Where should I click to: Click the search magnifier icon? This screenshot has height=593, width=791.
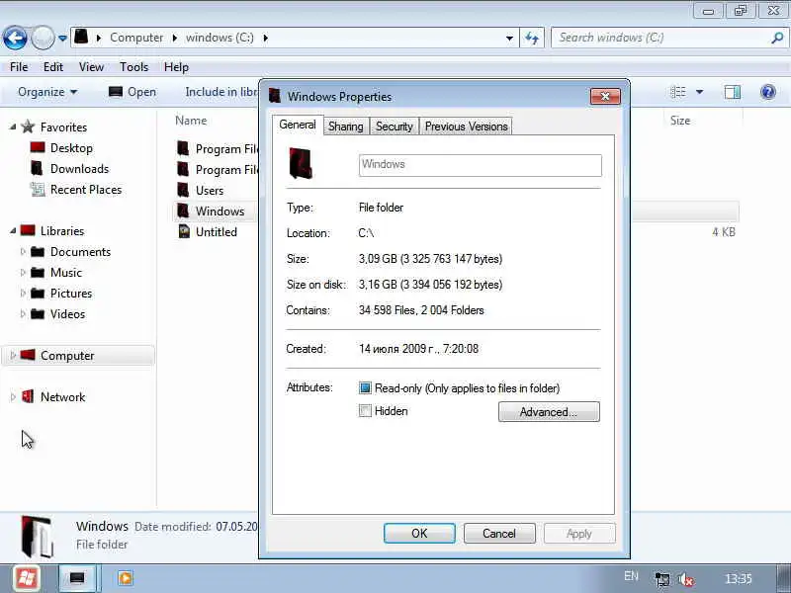tap(777, 38)
